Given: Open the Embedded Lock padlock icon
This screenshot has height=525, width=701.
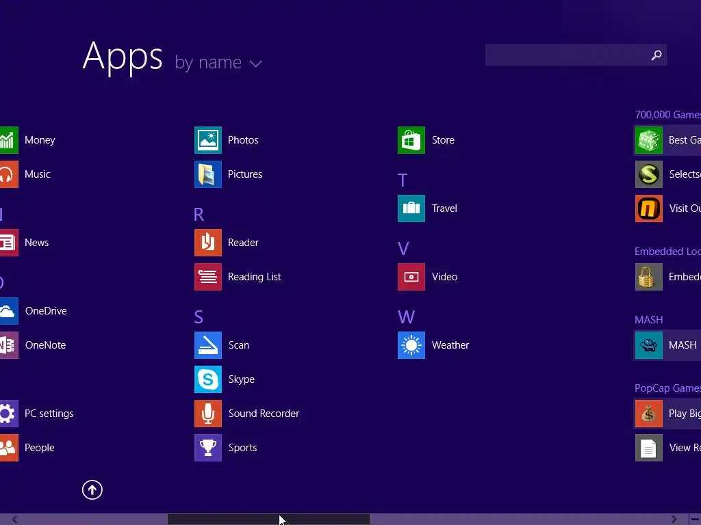Looking at the screenshot, I should coord(649,277).
